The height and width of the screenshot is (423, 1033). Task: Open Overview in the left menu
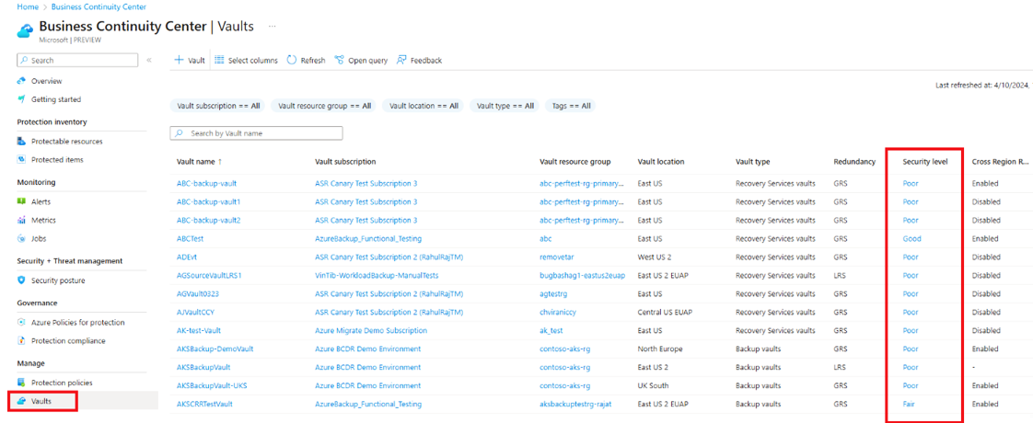tap(47, 81)
